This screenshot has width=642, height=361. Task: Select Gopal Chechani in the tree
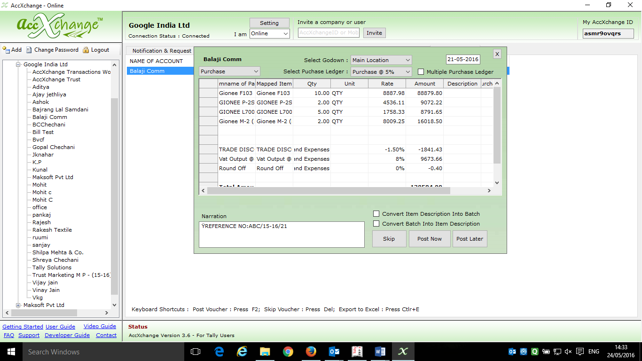(54, 147)
